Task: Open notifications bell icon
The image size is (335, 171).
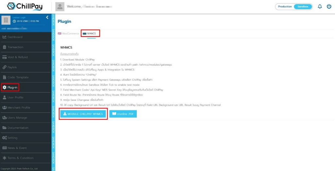Action: [x=320, y=7]
